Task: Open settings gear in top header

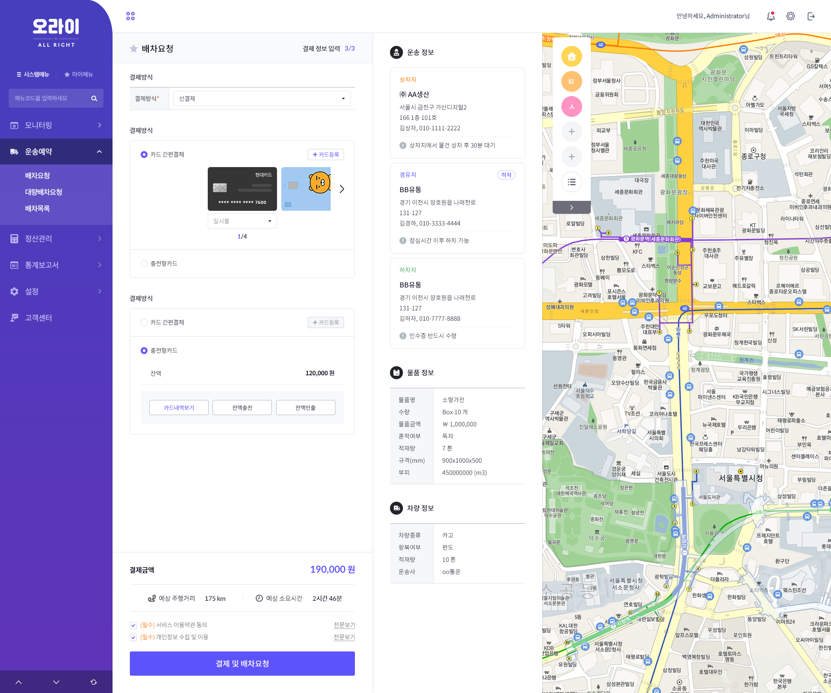Action: [x=790, y=16]
